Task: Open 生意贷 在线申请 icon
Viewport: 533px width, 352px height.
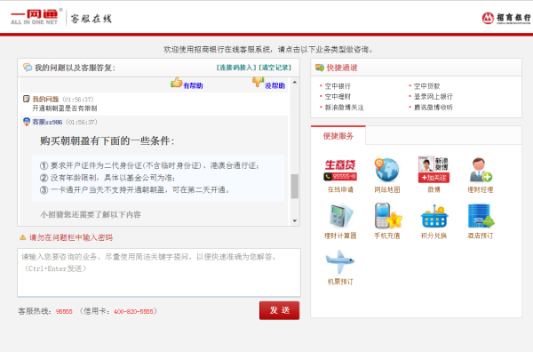Action: [340, 170]
